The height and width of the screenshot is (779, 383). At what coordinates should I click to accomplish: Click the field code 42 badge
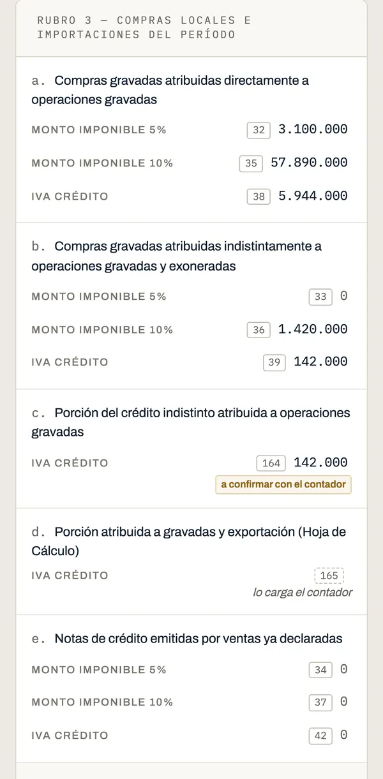point(320,736)
